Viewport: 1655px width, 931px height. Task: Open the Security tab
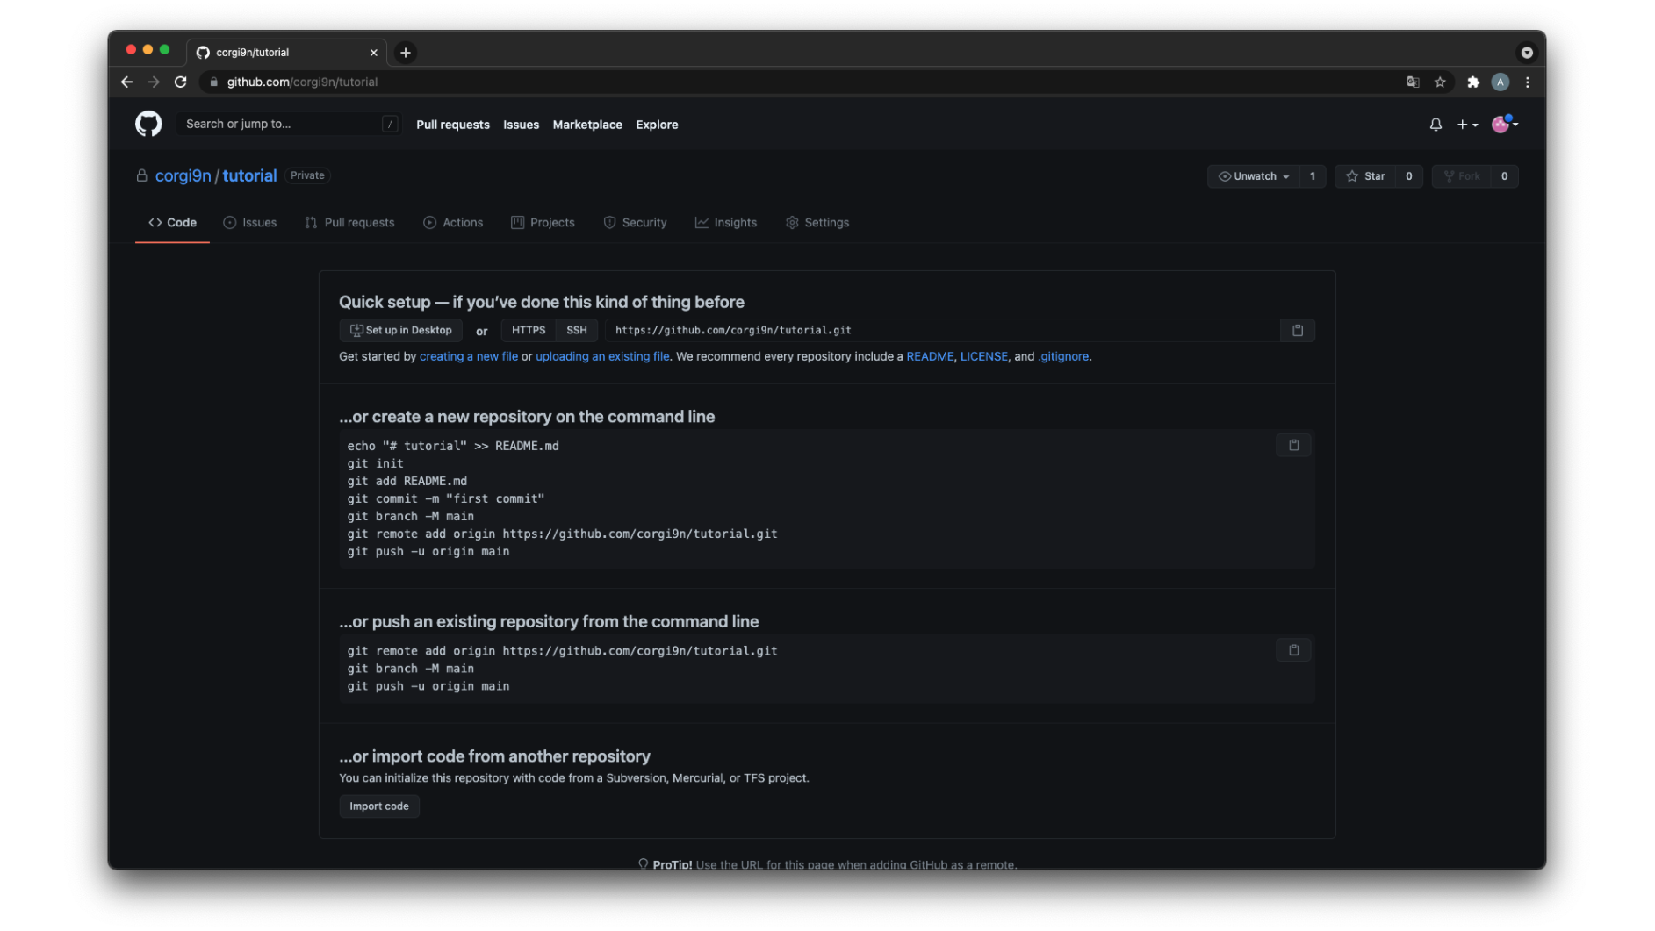635,223
